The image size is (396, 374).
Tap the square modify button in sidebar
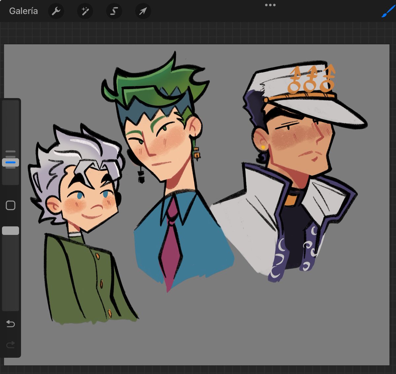pyautogui.click(x=11, y=205)
